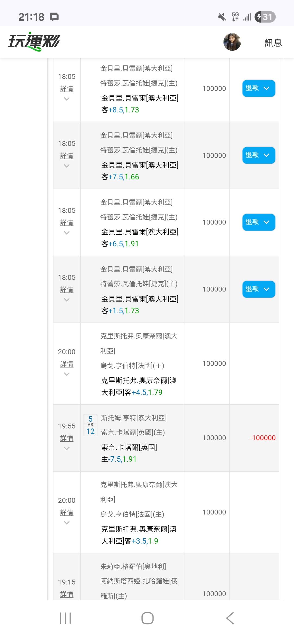The image size is (294, 637).
Task: Open 詳情 link for 19:15 match
Action: [67, 594]
